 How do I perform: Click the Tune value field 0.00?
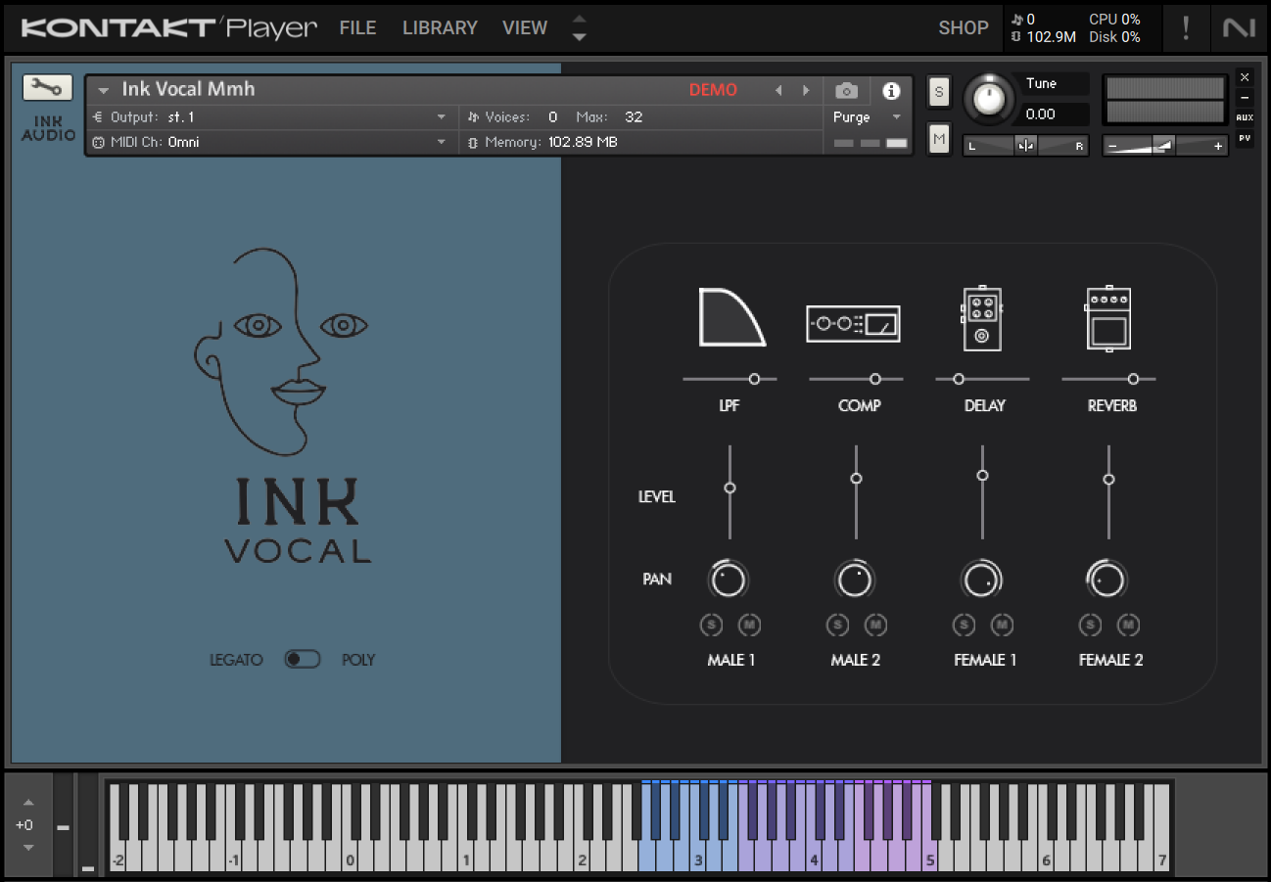click(1056, 115)
